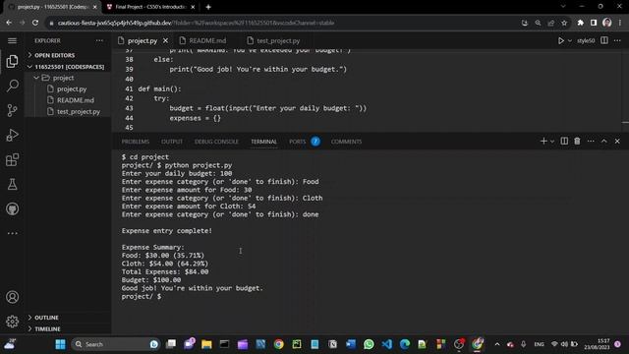Open README.md in file tree

pos(76,100)
